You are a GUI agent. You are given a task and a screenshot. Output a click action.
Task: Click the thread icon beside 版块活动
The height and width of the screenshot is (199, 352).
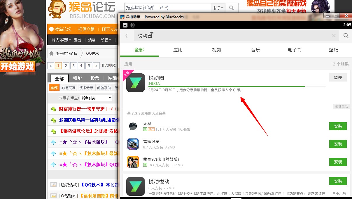point(53,185)
